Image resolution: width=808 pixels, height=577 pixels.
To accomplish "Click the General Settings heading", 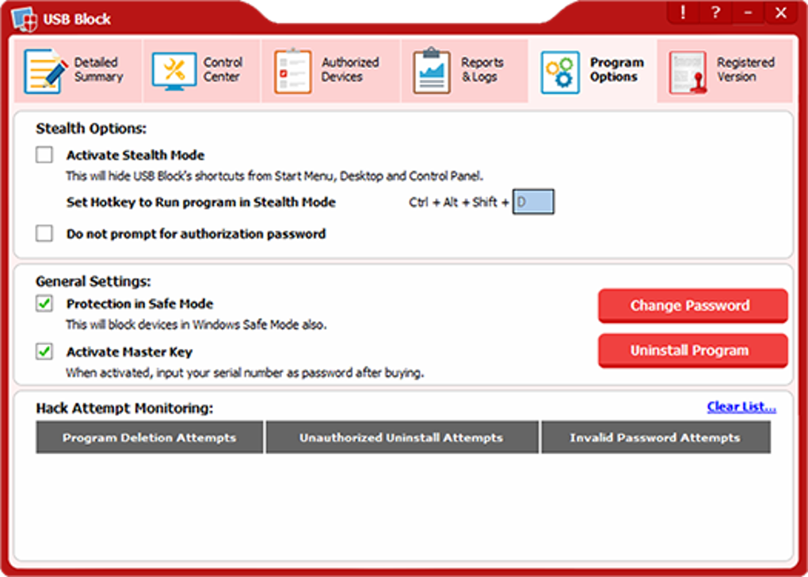I will point(93,281).
